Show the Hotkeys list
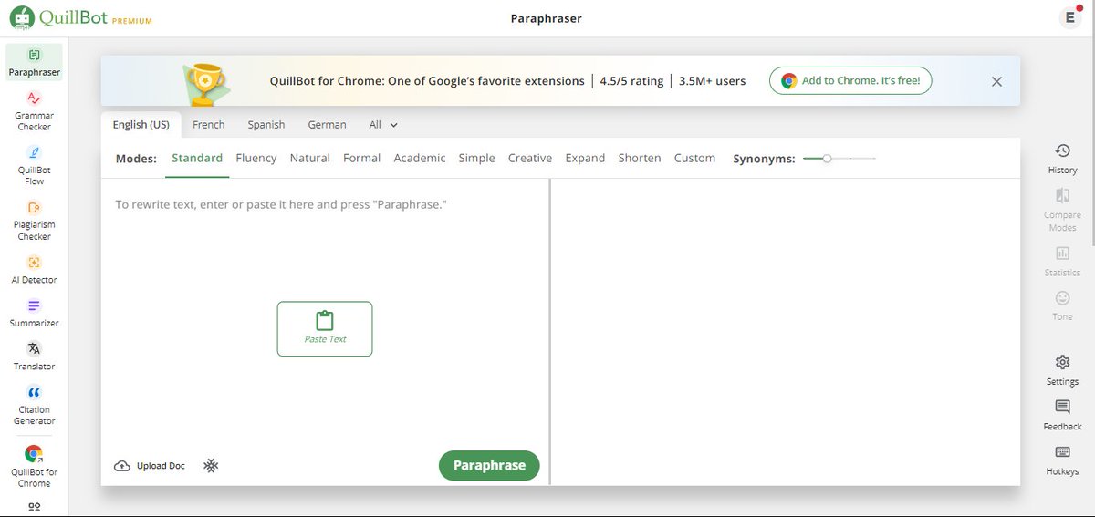The height and width of the screenshot is (517, 1095). (x=1062, y=460)
